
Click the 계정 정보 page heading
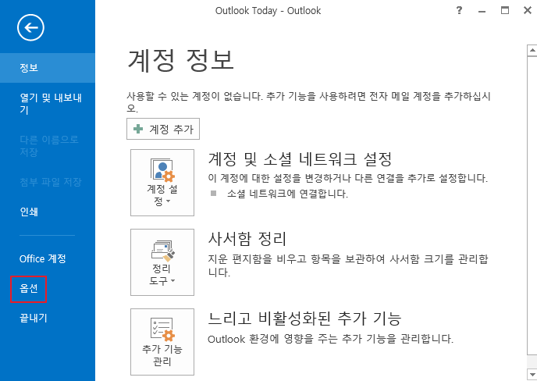coord(180,60)
